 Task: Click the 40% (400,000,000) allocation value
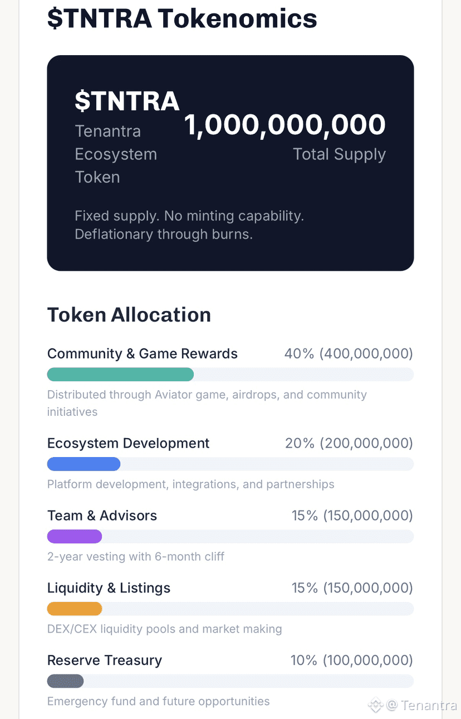[x=349, y=354]
